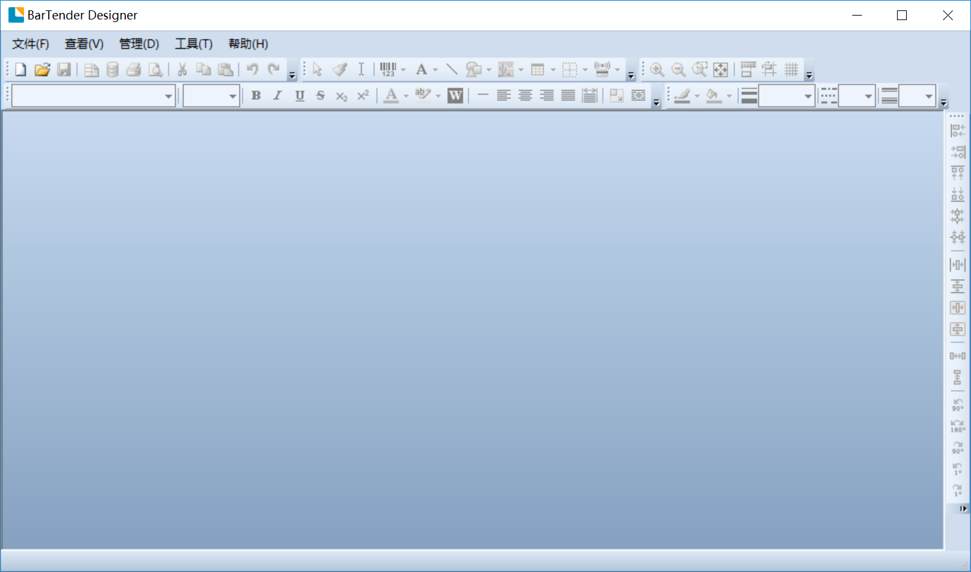Open database connection setup cylinder icon
Image resolution: width=971 pixels, height=572 pixels.
click(112, 69)
